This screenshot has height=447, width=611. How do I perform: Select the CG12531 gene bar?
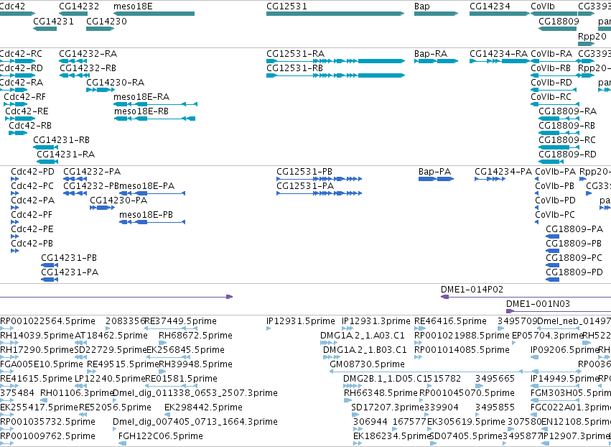pos(335,14)
